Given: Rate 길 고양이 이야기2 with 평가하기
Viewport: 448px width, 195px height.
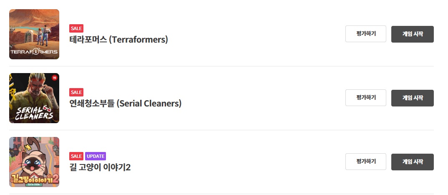Looking at the screenshot, I should tap(366, 162).
